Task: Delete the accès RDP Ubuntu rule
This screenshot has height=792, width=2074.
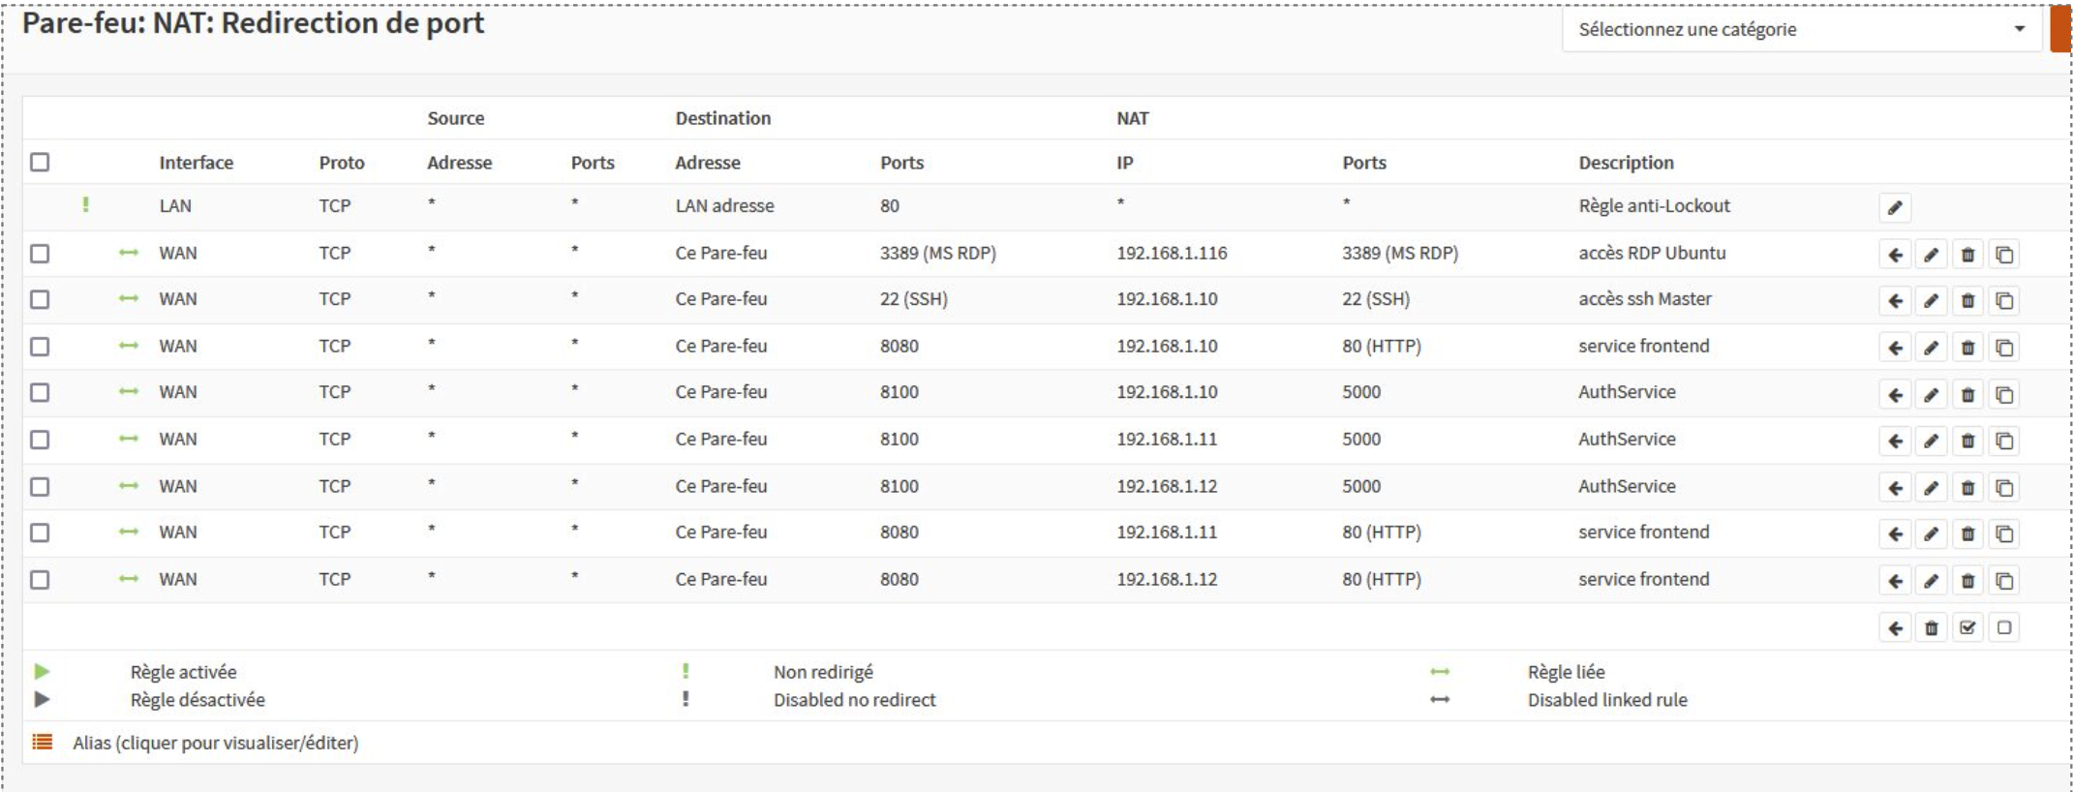Action: (1967, 255)
